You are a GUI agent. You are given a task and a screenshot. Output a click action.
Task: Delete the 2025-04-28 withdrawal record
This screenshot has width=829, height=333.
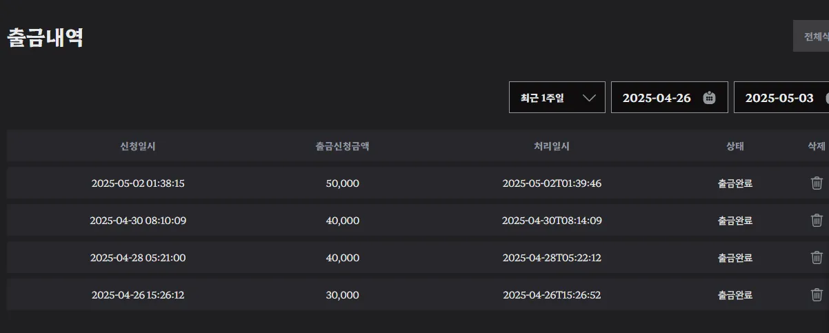click(x=817, y=258)
